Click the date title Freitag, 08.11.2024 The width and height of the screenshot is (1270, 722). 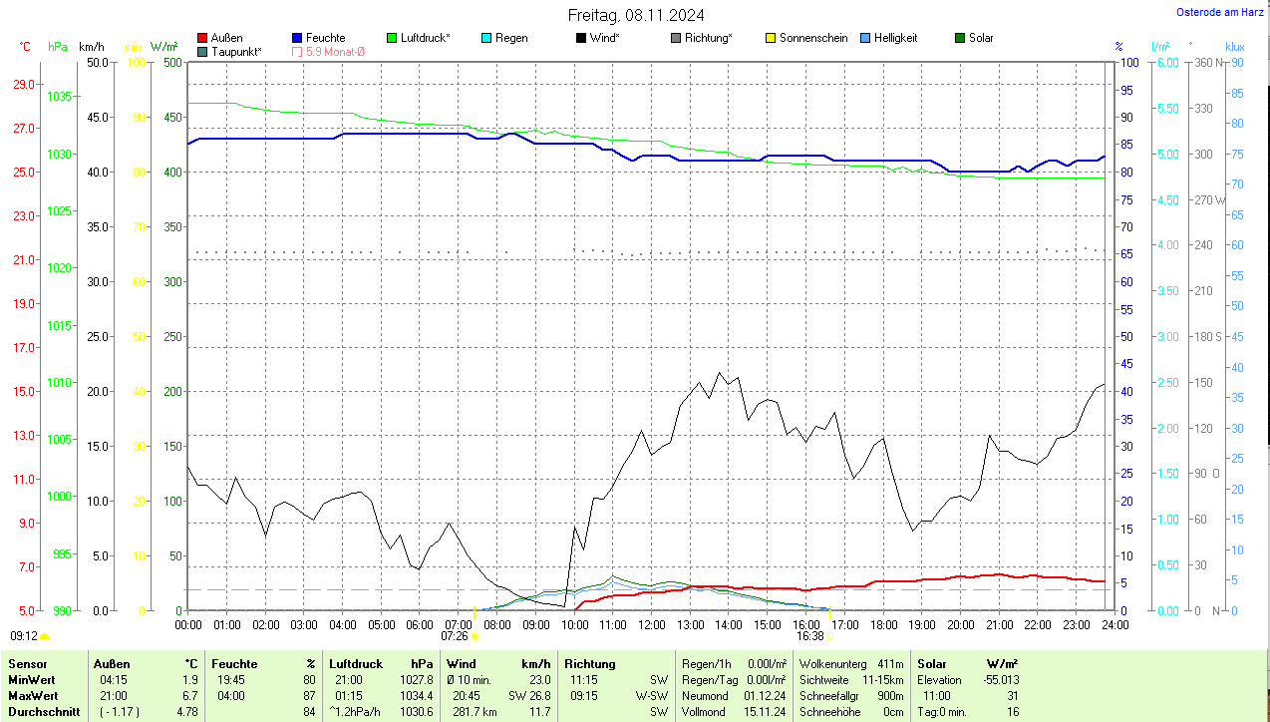(x=636, y=15)
